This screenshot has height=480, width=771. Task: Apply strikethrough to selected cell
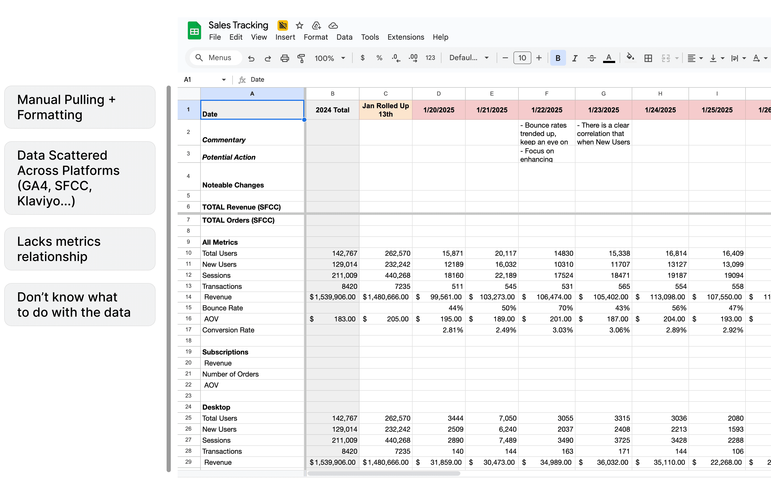tap(591, 58)
